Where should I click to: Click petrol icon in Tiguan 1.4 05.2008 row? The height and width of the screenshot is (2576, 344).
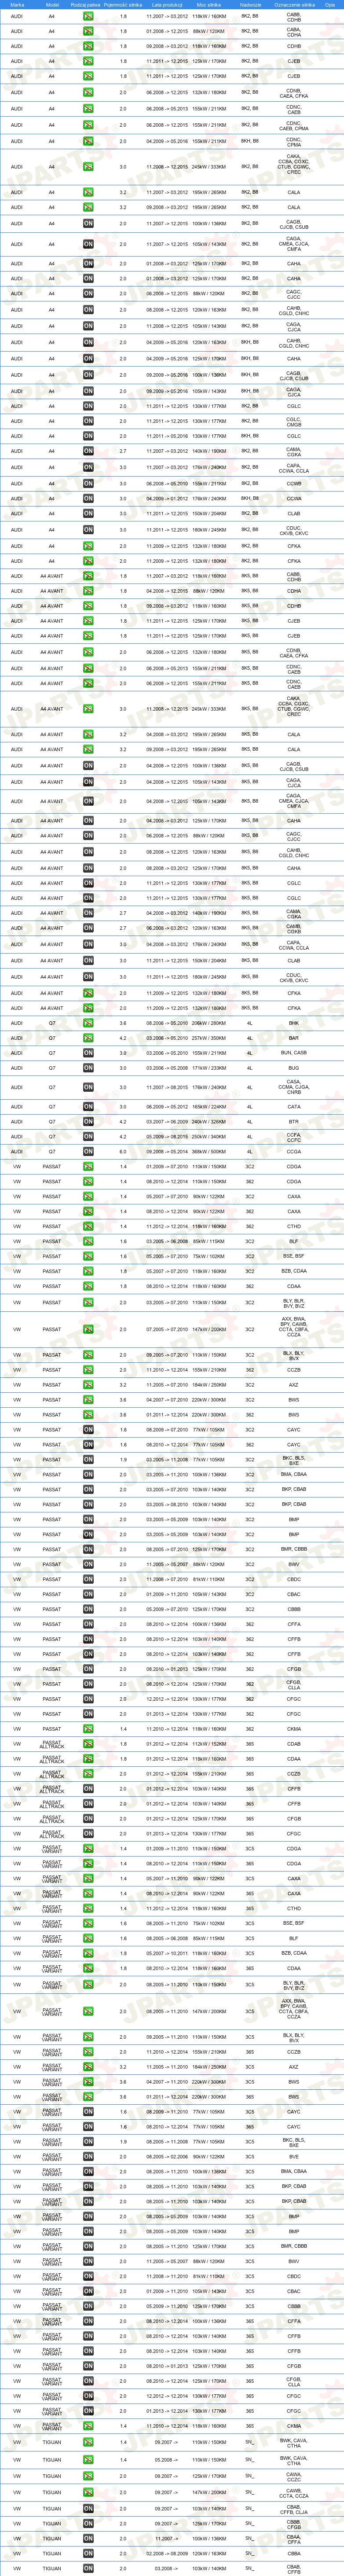coord(88,2459)
